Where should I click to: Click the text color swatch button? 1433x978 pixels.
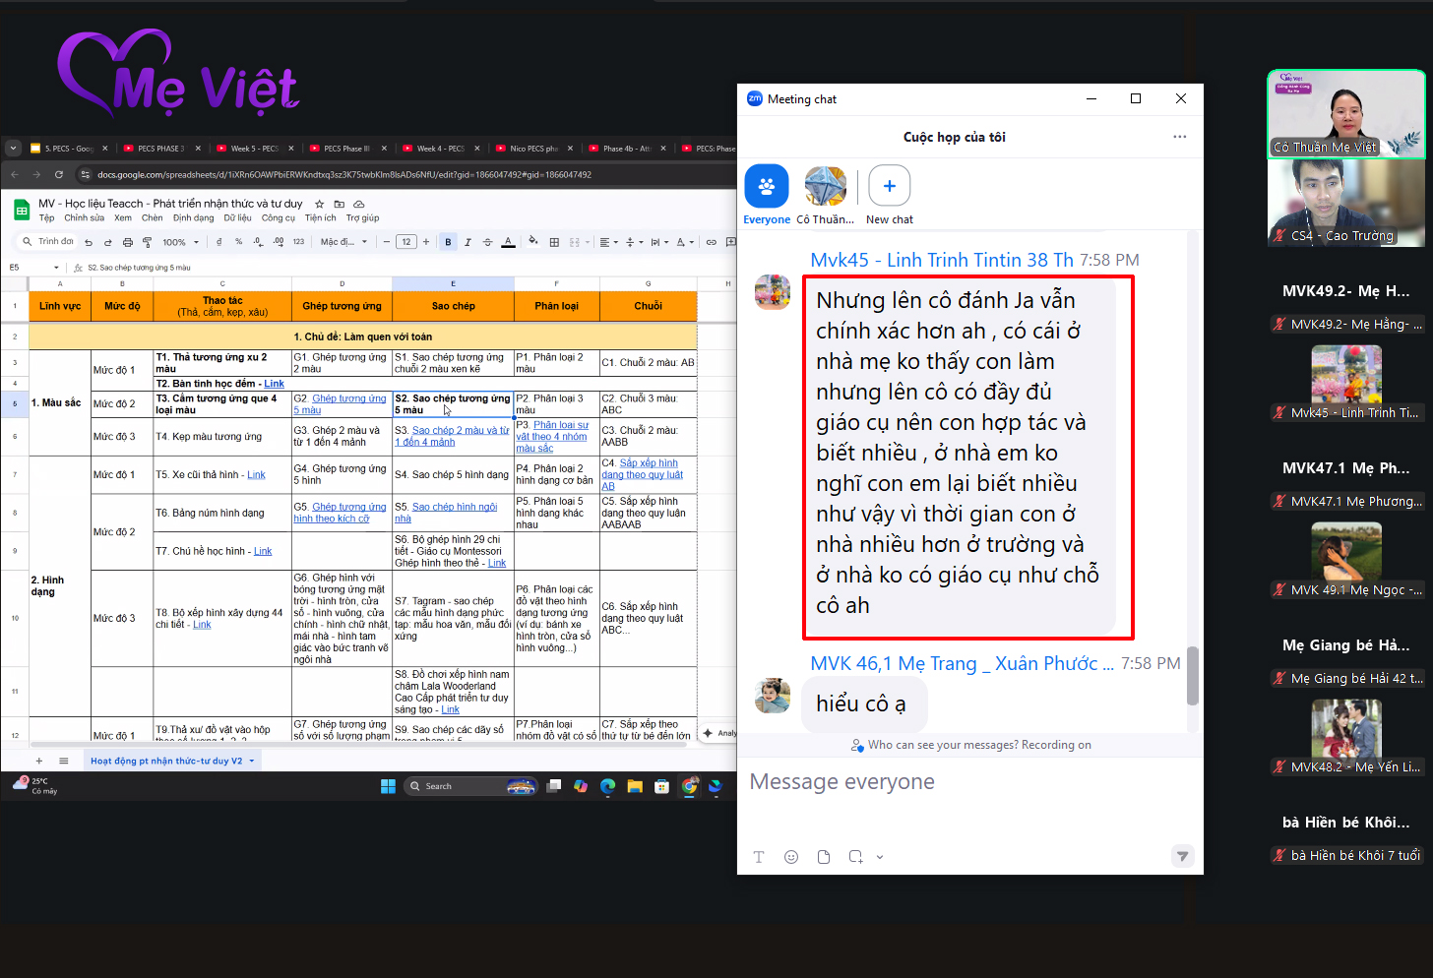click(508, 242)
